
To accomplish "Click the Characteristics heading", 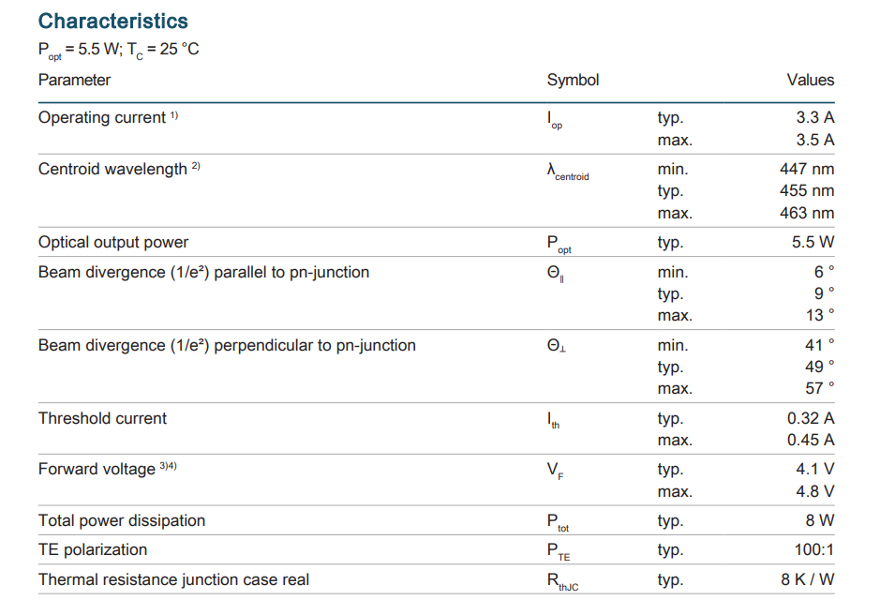I will [112, 21].
